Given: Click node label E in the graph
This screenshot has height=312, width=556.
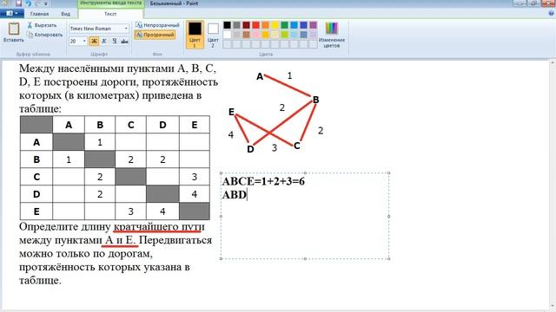Looking at the screenshot, I should 232,112.
